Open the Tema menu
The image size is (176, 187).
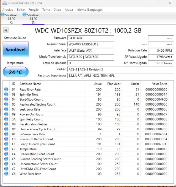(x=46, y=10)
